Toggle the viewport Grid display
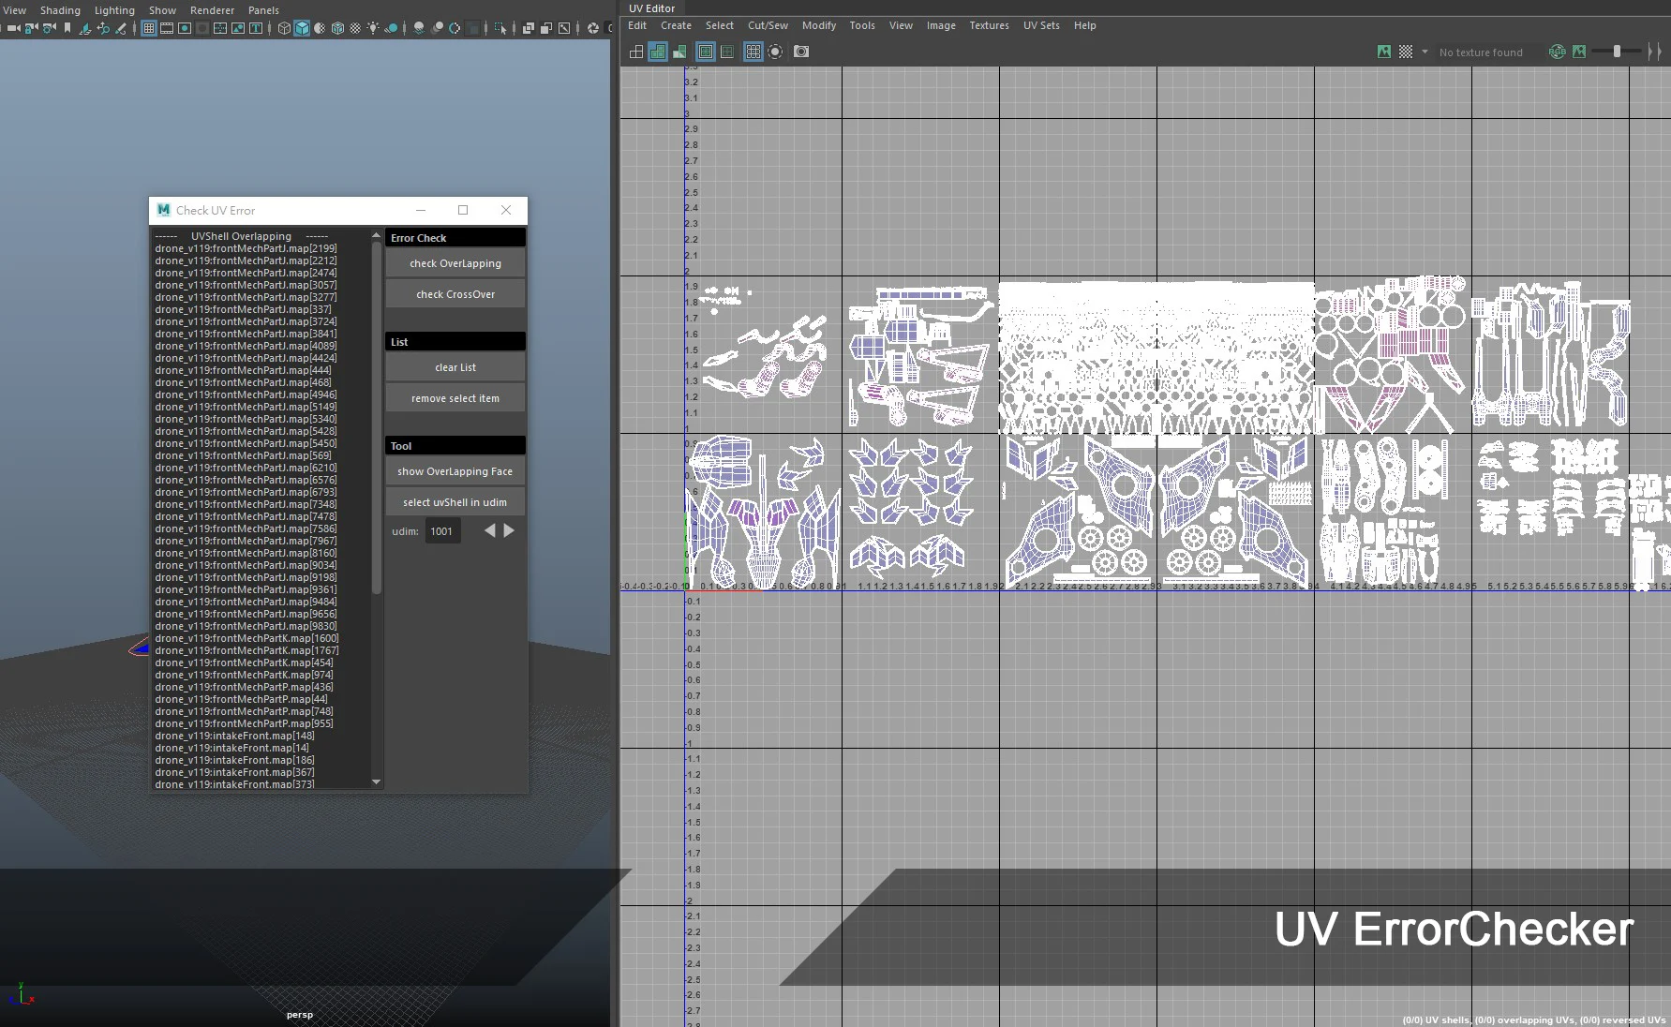 149,28
